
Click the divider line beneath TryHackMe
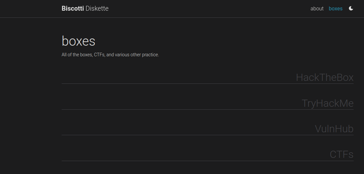point(208,110)
